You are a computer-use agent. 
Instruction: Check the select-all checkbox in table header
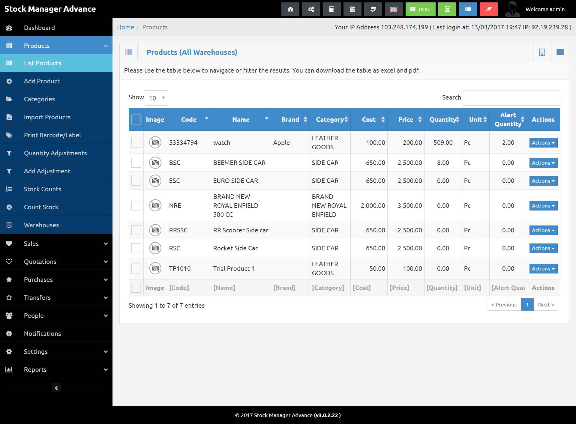pyautogui.click(x=136, y=119)
